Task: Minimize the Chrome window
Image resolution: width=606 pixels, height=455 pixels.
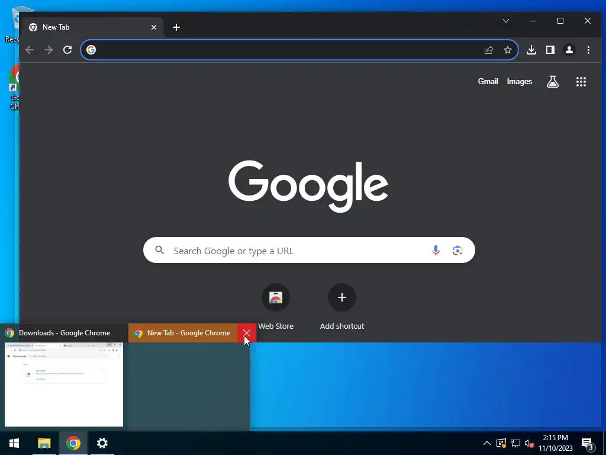Action: [x=533, y=21]
